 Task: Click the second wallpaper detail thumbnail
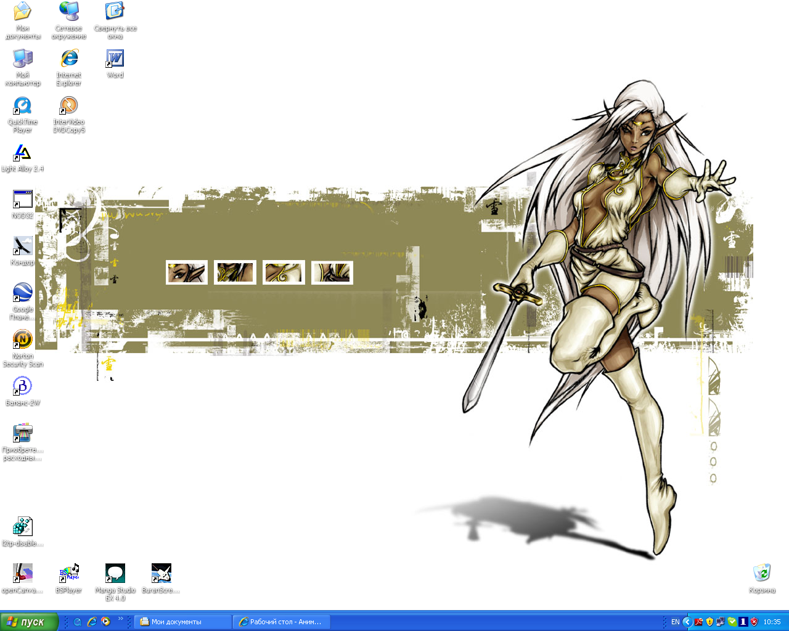pyautogui.click(x=235, y=272)
